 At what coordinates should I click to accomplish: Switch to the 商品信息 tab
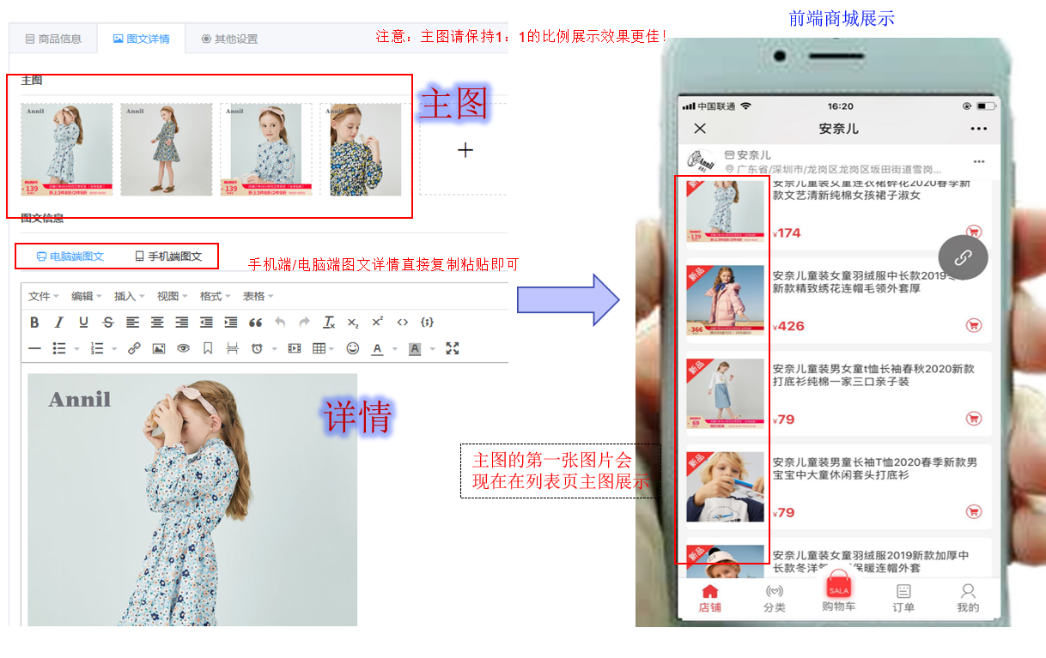[x=53, y=39]
